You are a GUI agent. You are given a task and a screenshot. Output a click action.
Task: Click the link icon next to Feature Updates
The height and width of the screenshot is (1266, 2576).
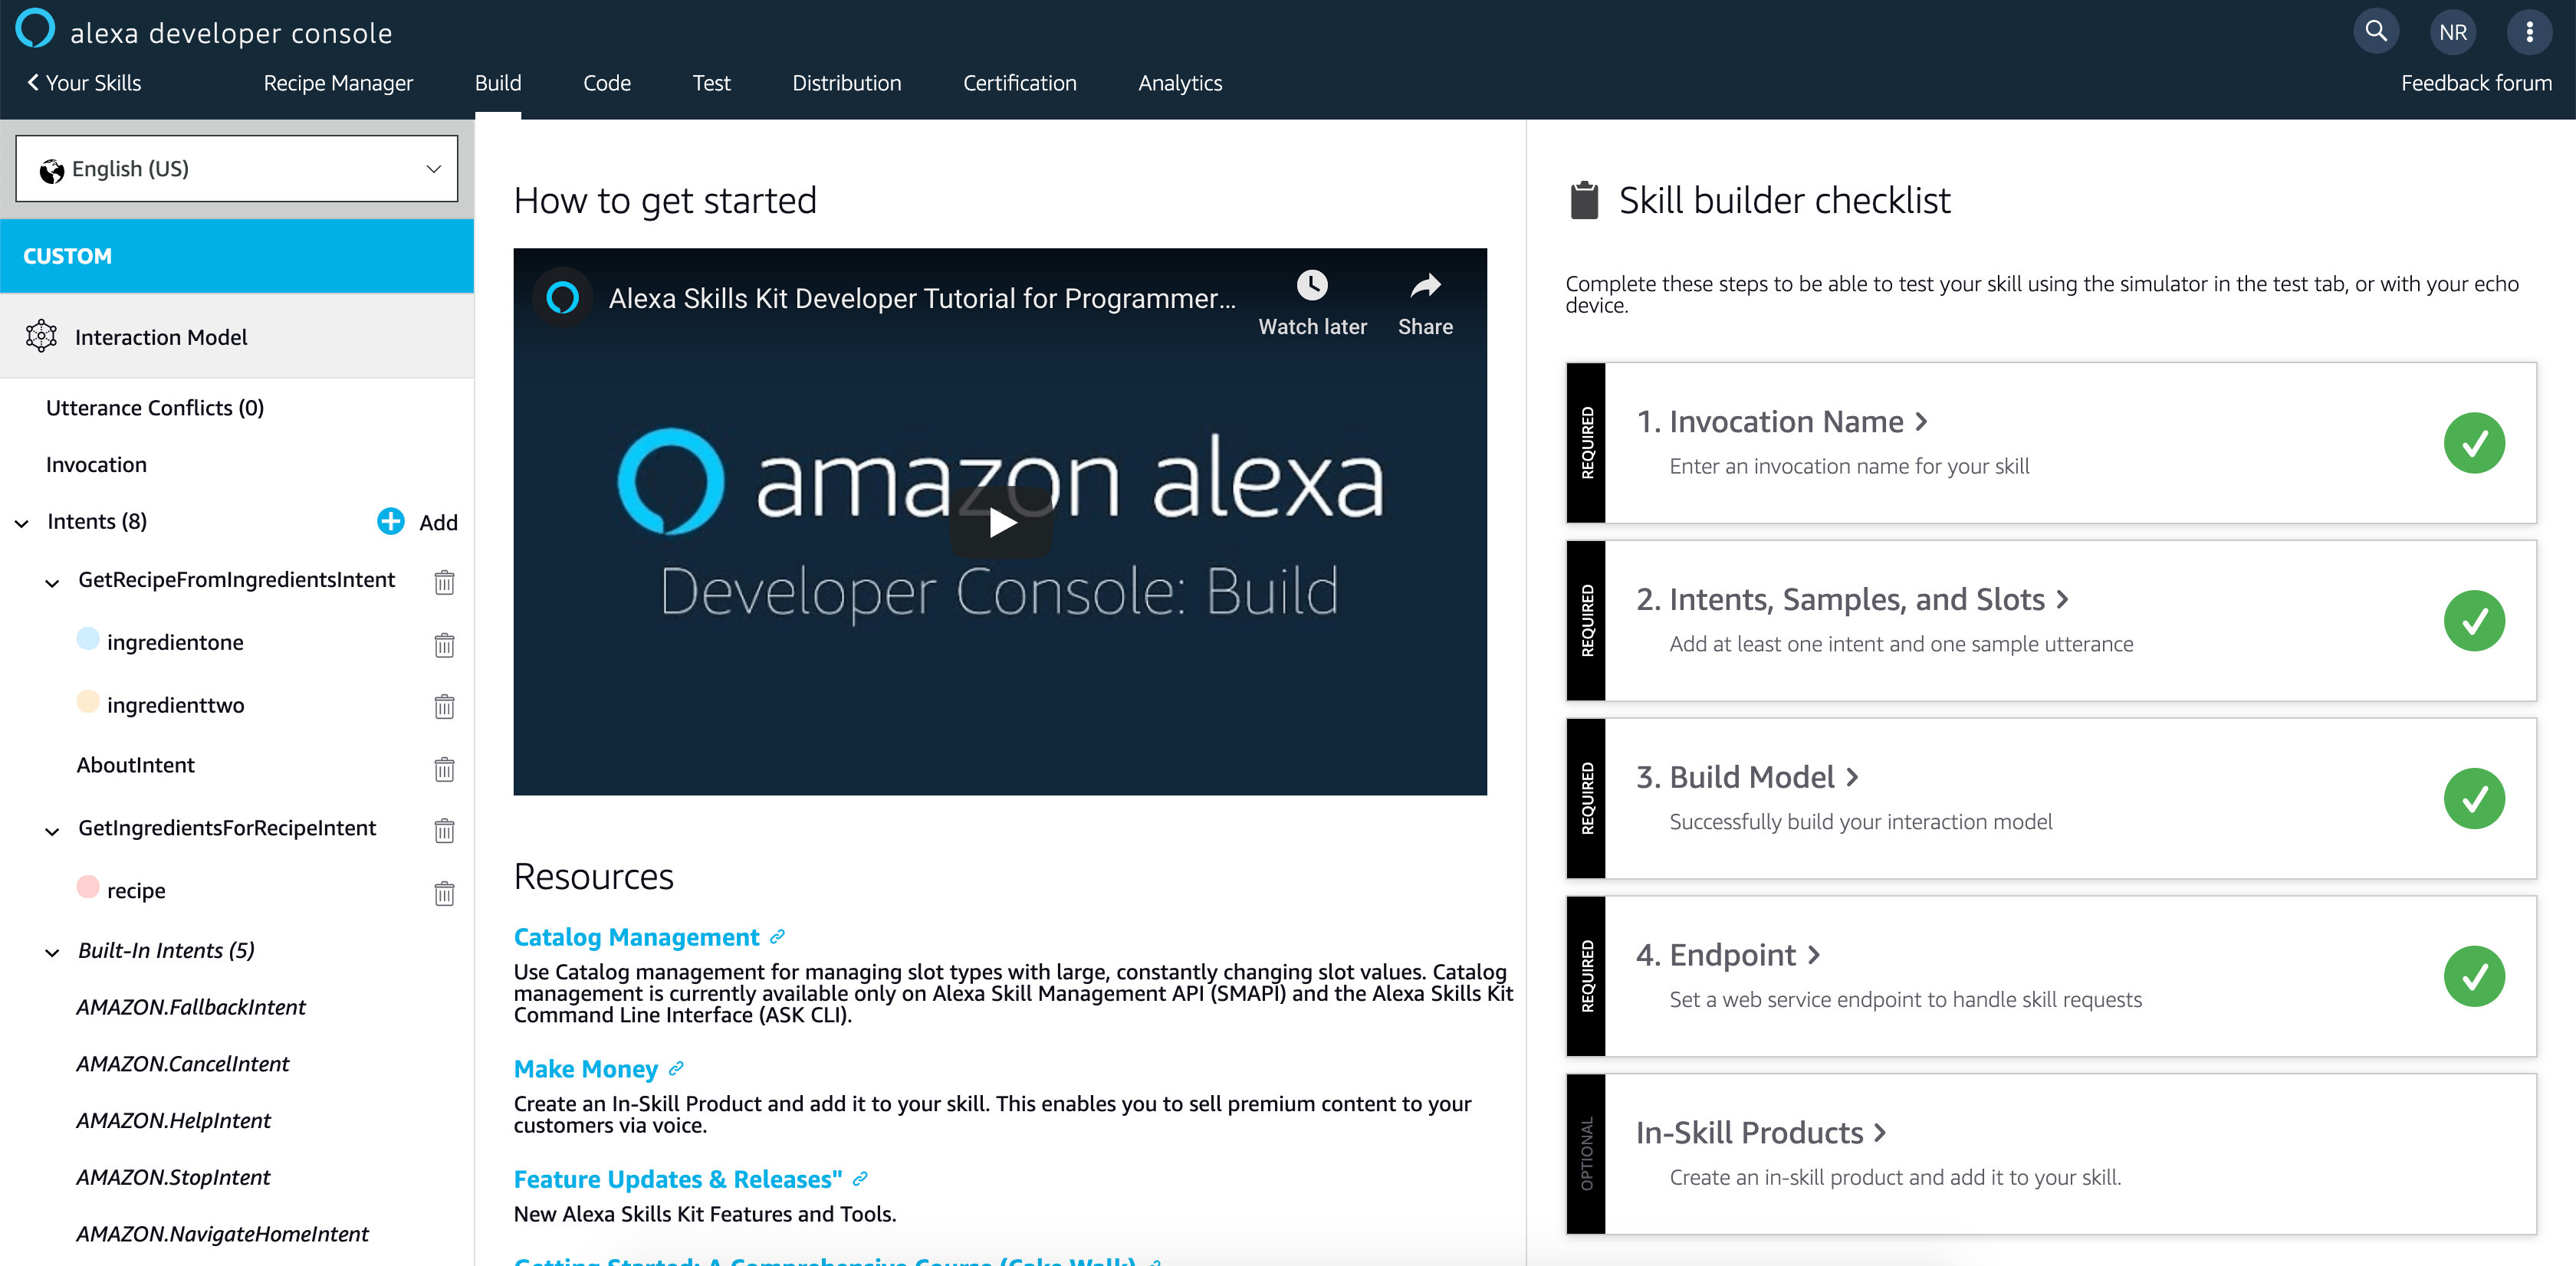(860, 1179)
